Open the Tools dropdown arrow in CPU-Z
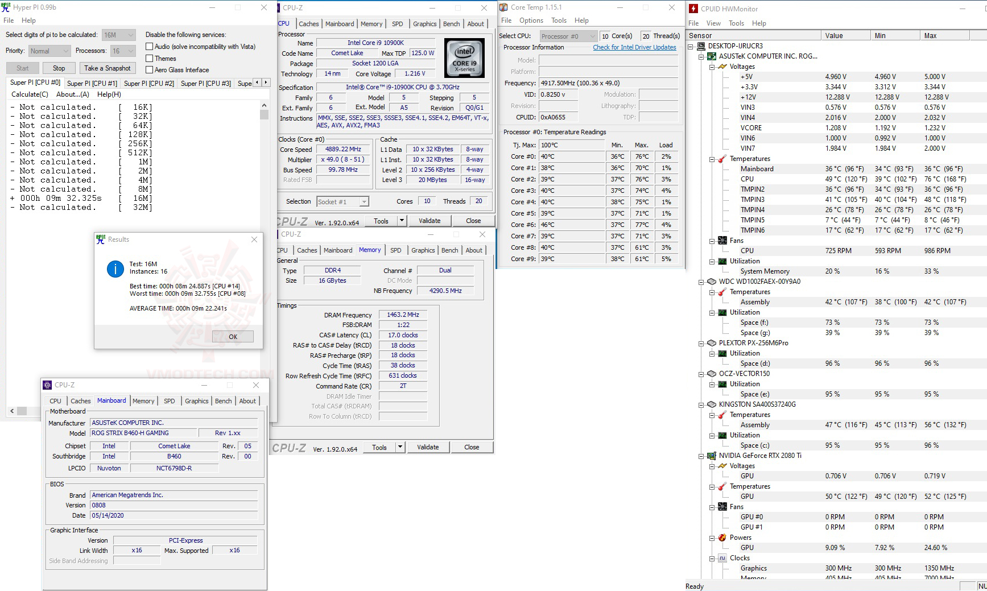Screen dimensions: 987x591 pyautogui.click(x=402, y=221)
